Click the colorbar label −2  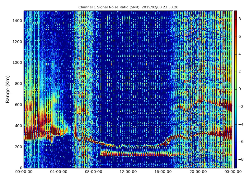click(x=241, y=107)
